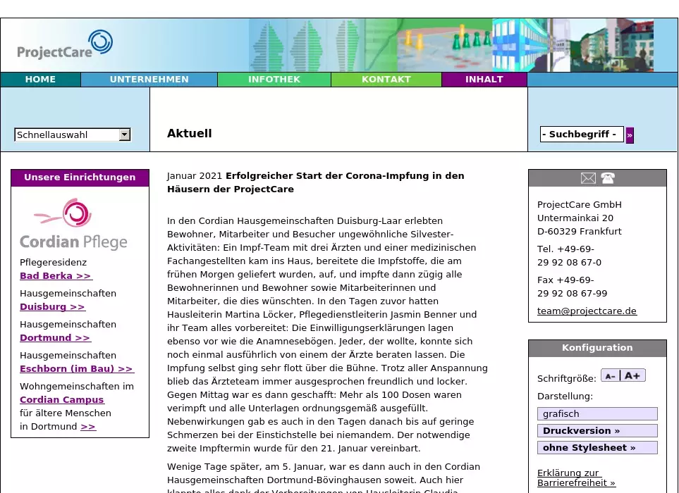Go to the INFOTHEK section
This screenshot has width=679, height=493.
click(274, 80)
